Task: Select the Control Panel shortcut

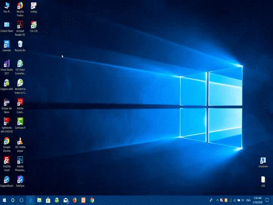Action: point(7,25)
